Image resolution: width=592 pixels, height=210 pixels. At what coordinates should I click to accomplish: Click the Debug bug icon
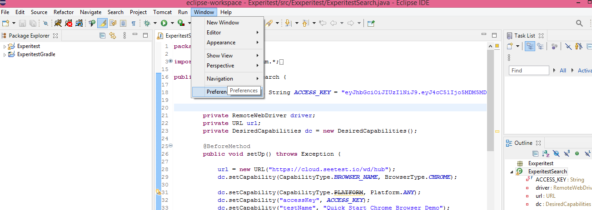coord(147,23)
